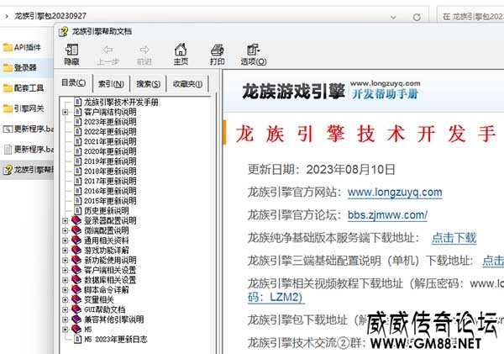
Task: Open 历史更新说明 topic
Action: pos(107,211)
